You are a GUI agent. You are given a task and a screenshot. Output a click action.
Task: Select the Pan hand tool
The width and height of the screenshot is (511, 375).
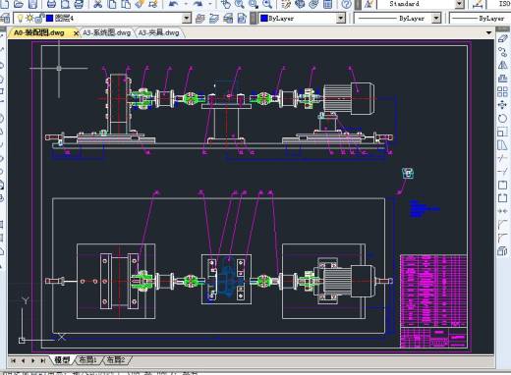tap(225, 4)
